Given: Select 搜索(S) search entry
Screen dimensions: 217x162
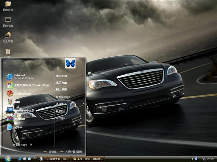Looking at the screenshot, I should coord(60,111).
